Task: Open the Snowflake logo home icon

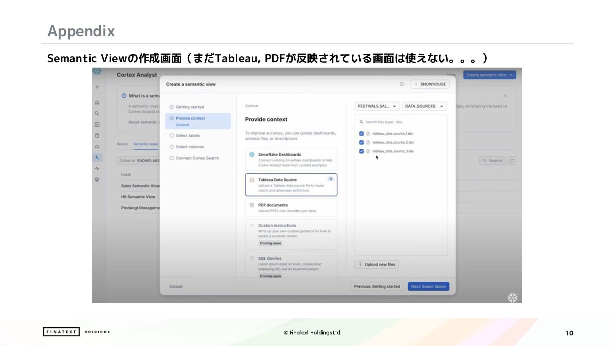Action: 97,71
